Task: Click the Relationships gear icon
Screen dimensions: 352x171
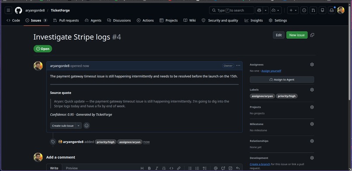Action: pos(312,141)
